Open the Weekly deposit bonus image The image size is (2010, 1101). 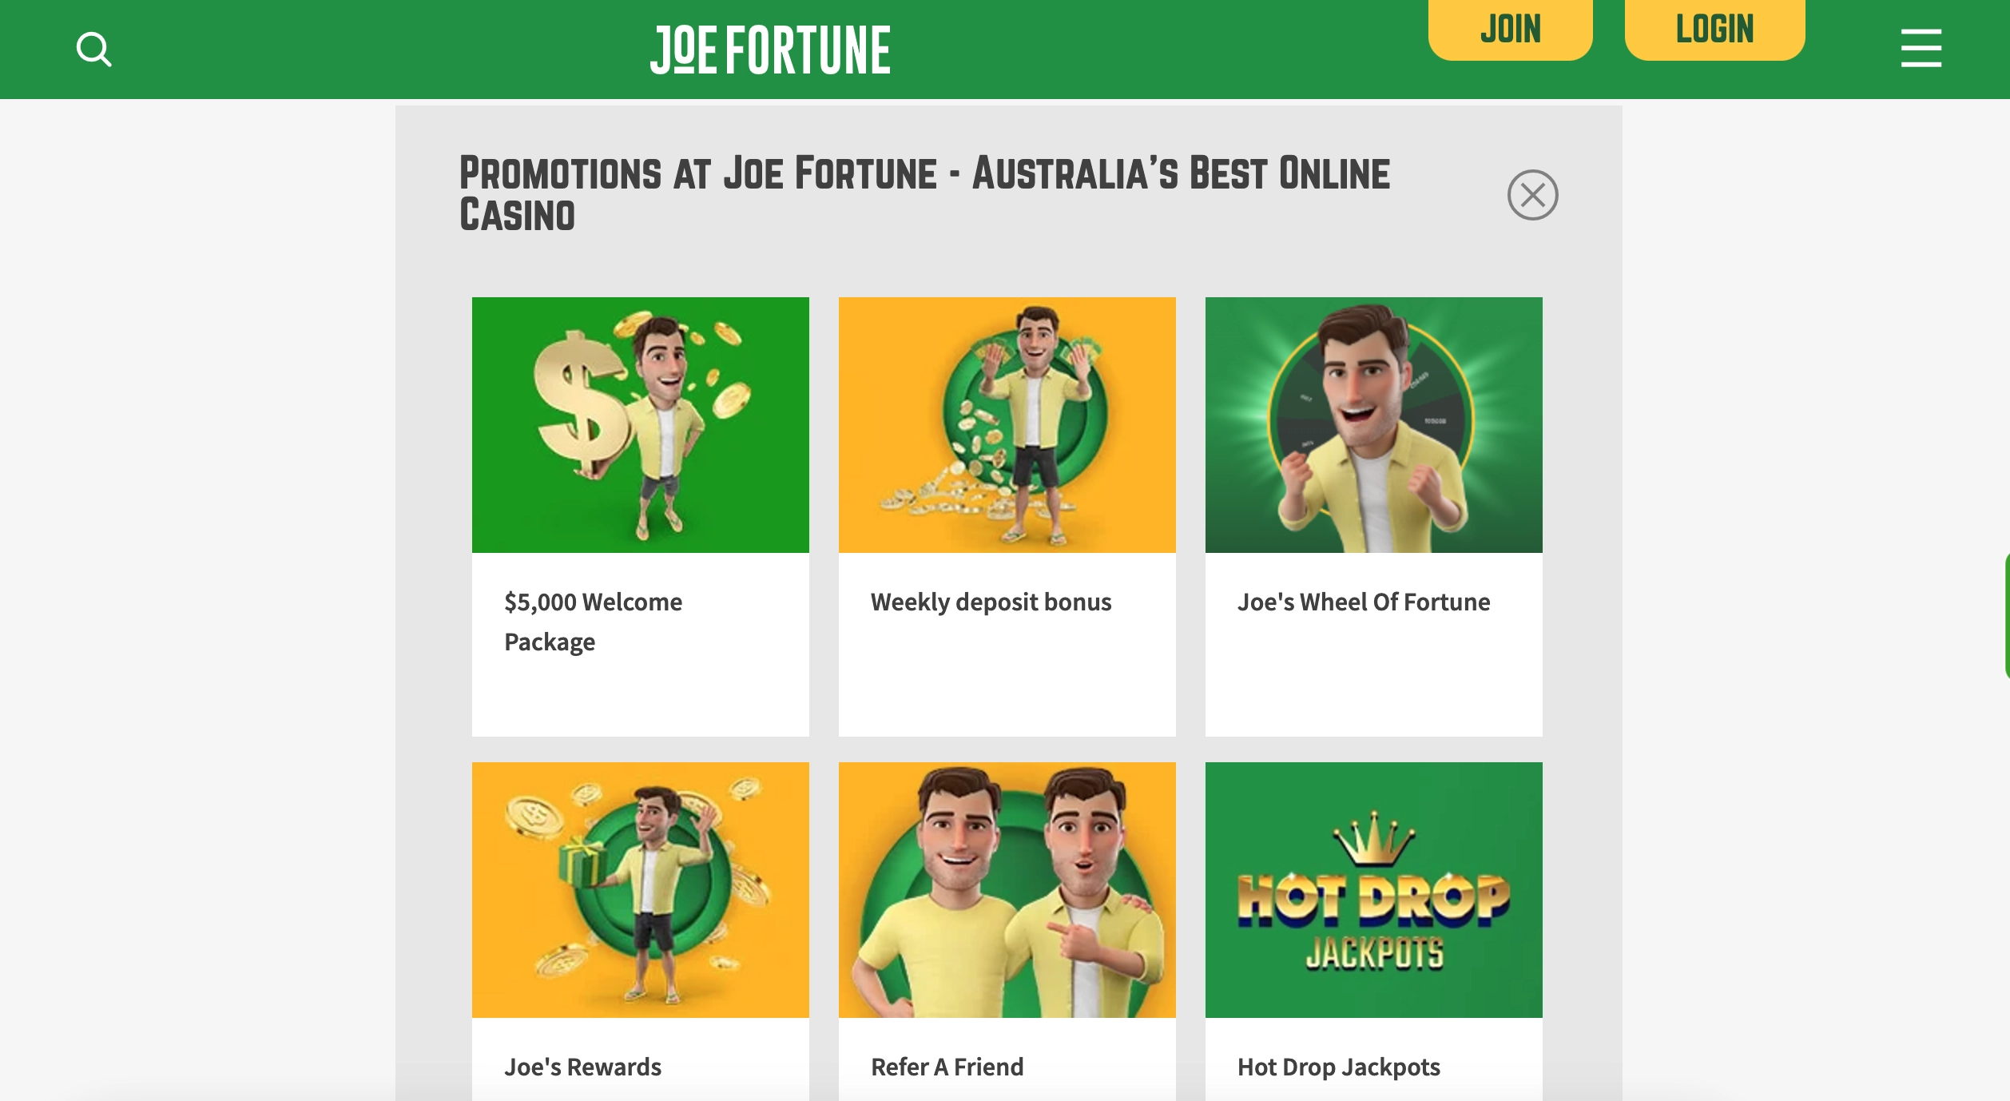pyautogui.click(x=1007, y=425)
